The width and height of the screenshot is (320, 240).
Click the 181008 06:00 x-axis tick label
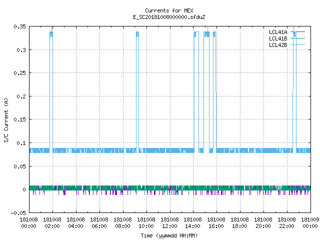(x=99, y=223)
